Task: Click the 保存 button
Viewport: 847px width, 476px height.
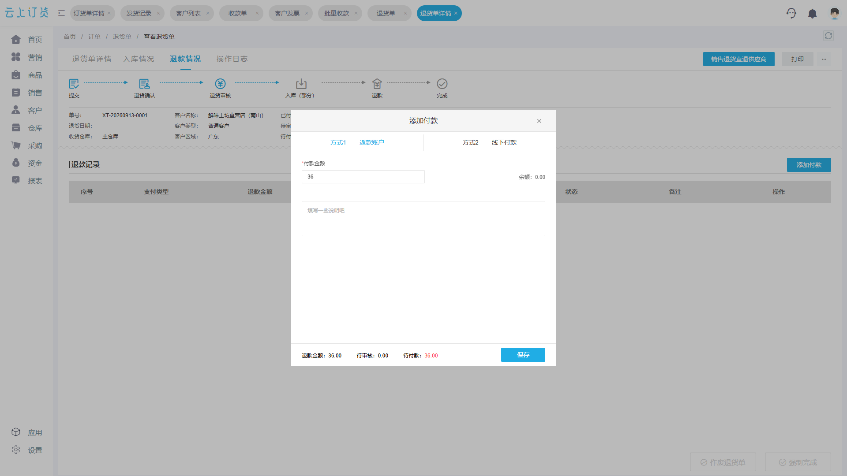Action: tap(523, 355)
